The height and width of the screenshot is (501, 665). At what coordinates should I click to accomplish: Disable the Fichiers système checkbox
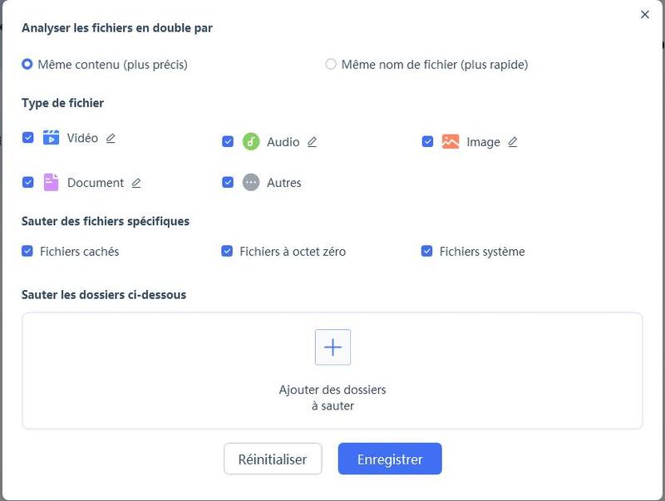(427, 251)
